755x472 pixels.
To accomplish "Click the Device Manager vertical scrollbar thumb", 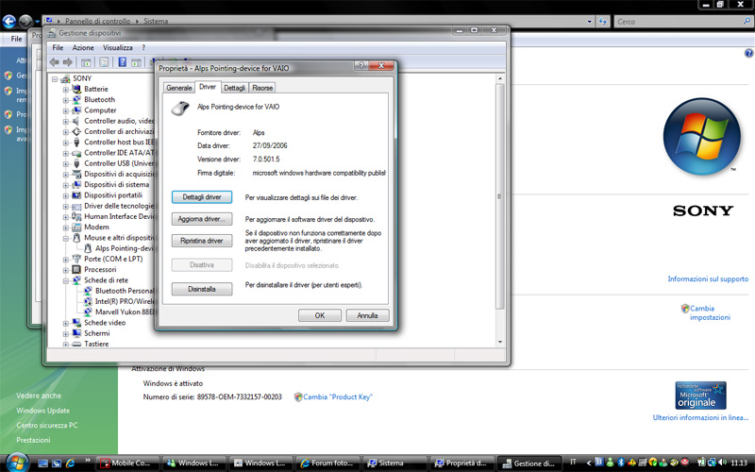I will click(500, 196).
